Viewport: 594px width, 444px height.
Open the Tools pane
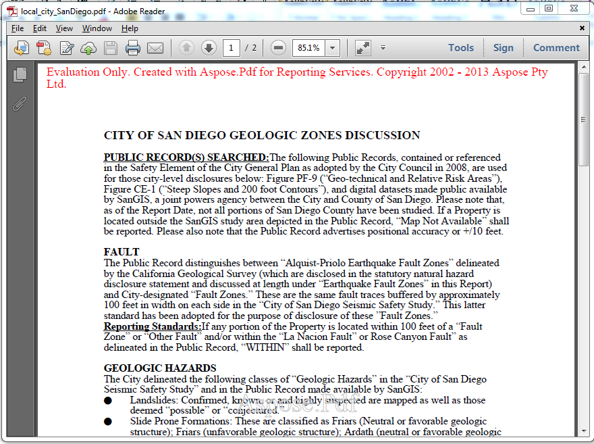tap(461, 48)
